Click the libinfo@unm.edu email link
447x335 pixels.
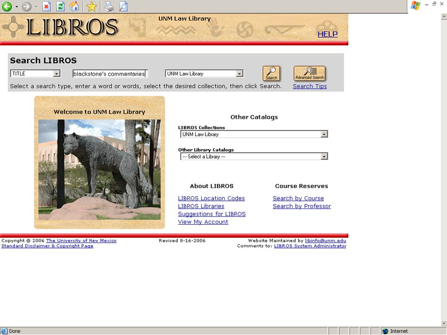tap(325, 241)
